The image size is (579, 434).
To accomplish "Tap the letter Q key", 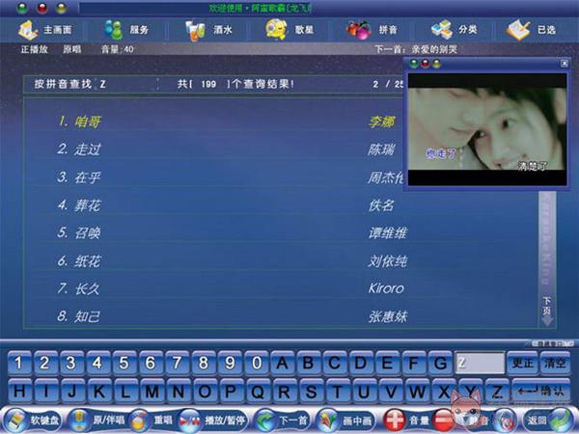I will pos(258,392).
